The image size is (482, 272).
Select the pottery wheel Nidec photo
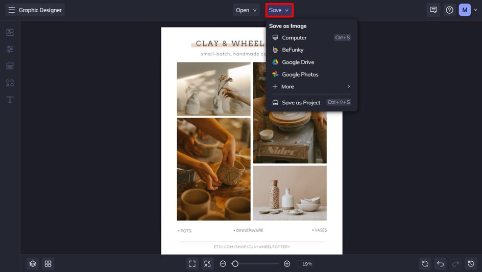click(290, 137)
